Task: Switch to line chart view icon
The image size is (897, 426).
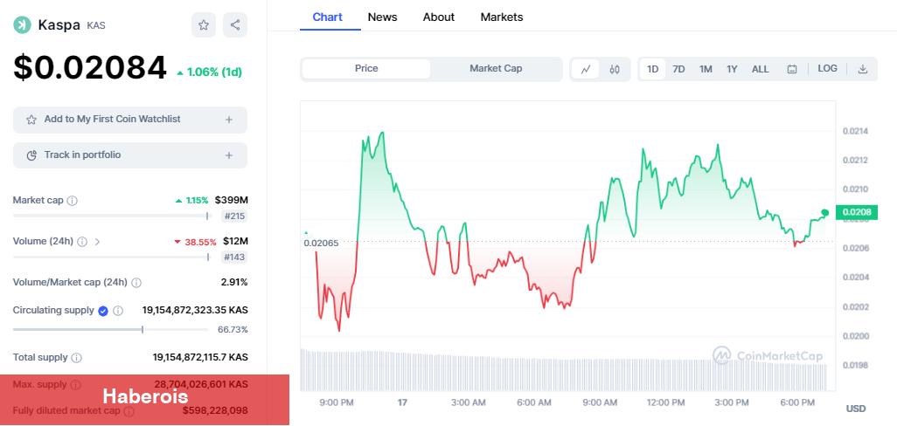Action: tap(585, 69)
